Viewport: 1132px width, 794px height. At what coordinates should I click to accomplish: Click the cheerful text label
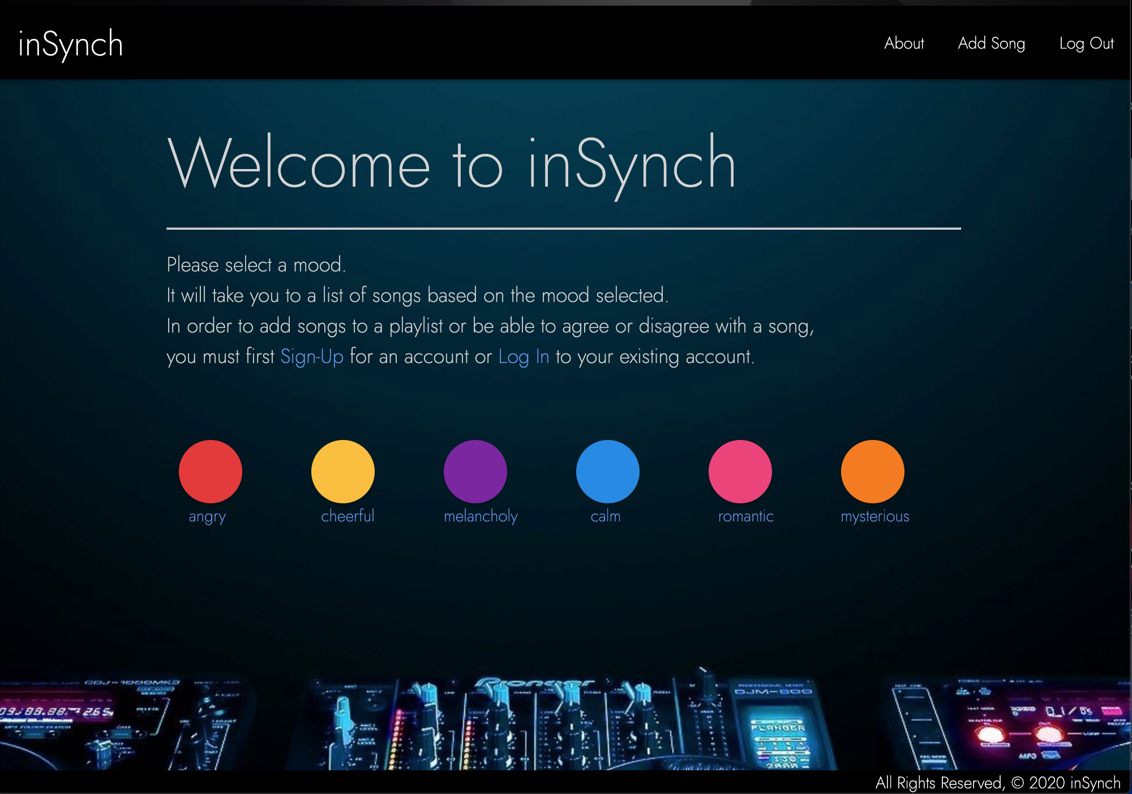pos(348,516)
